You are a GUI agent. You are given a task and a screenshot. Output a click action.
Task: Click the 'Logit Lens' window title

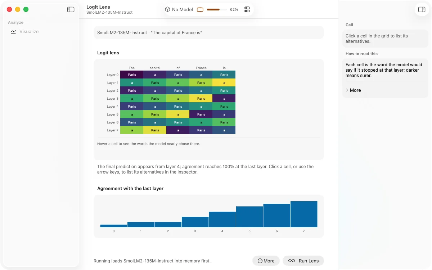click(98, 7)
